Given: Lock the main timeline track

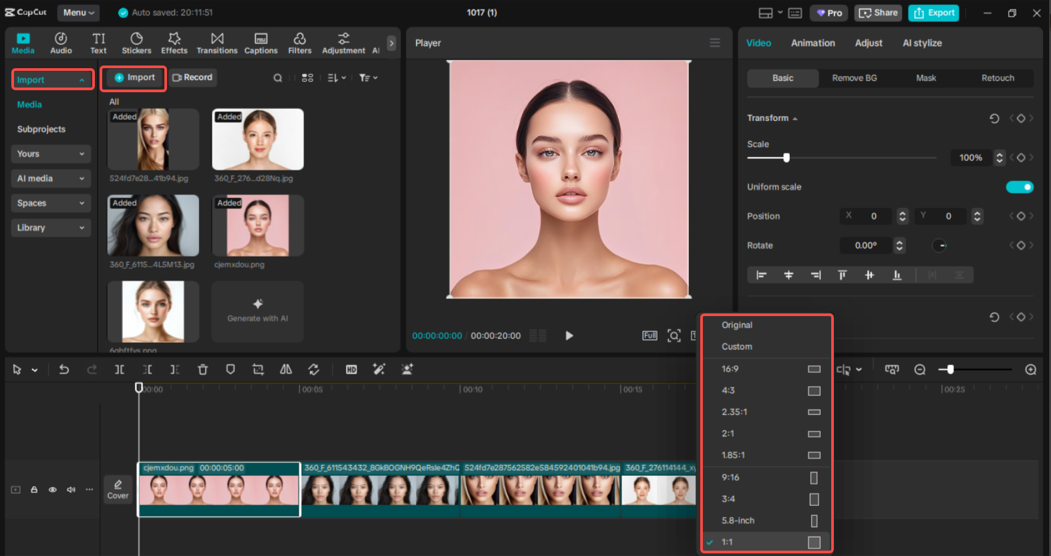Looking at the screenshot, I should 34,490.
